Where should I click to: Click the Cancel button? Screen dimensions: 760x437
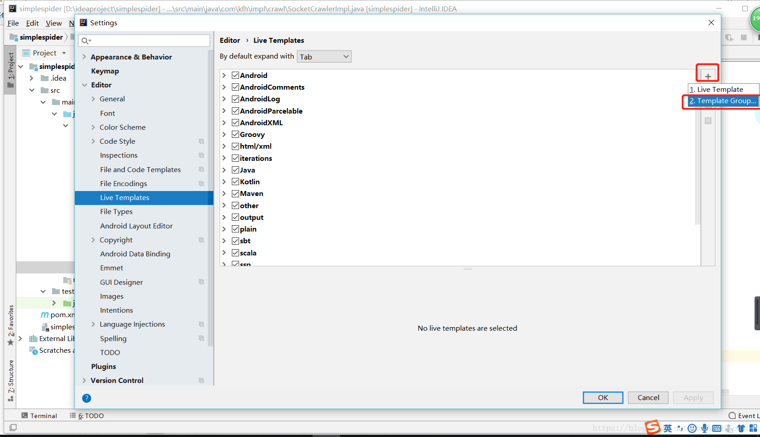648,397
